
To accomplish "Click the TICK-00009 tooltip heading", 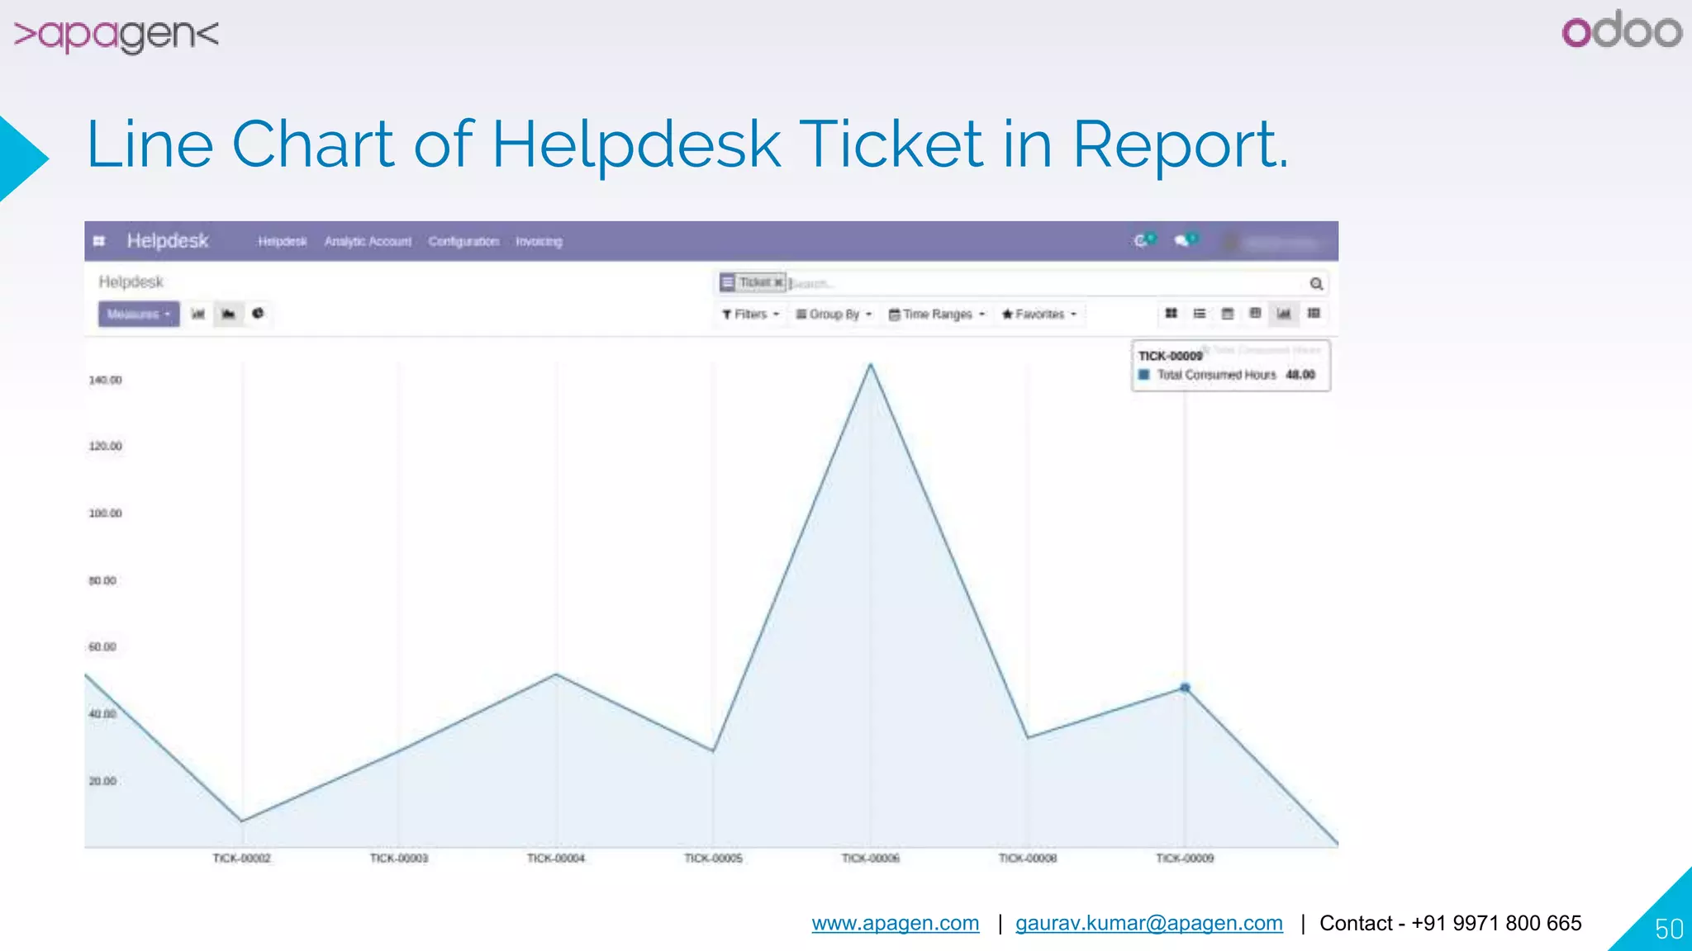I will click(1170, 356).
